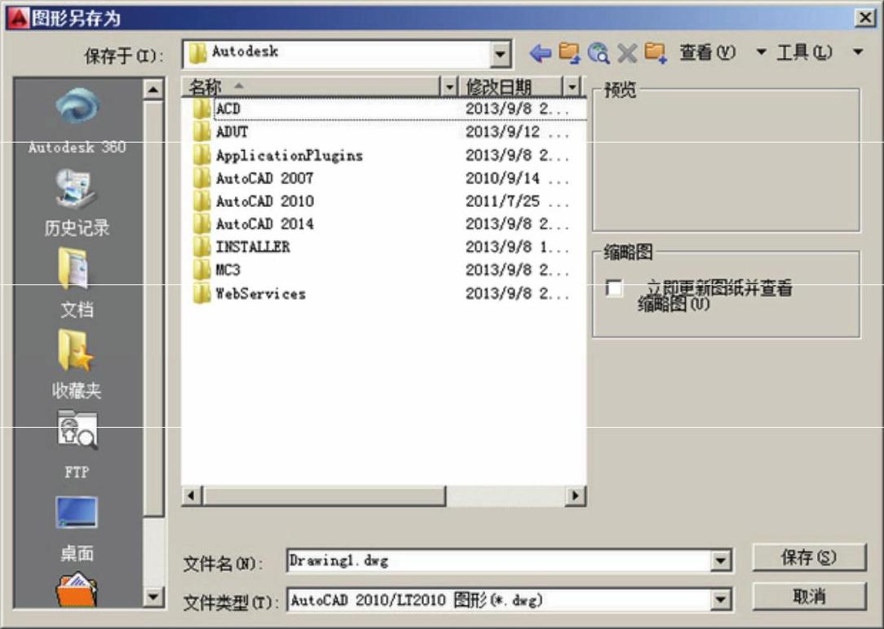The image size is (884, 629).
Task: Expand the Save in (保存于) folder dropdown
Action: [501, 55]
